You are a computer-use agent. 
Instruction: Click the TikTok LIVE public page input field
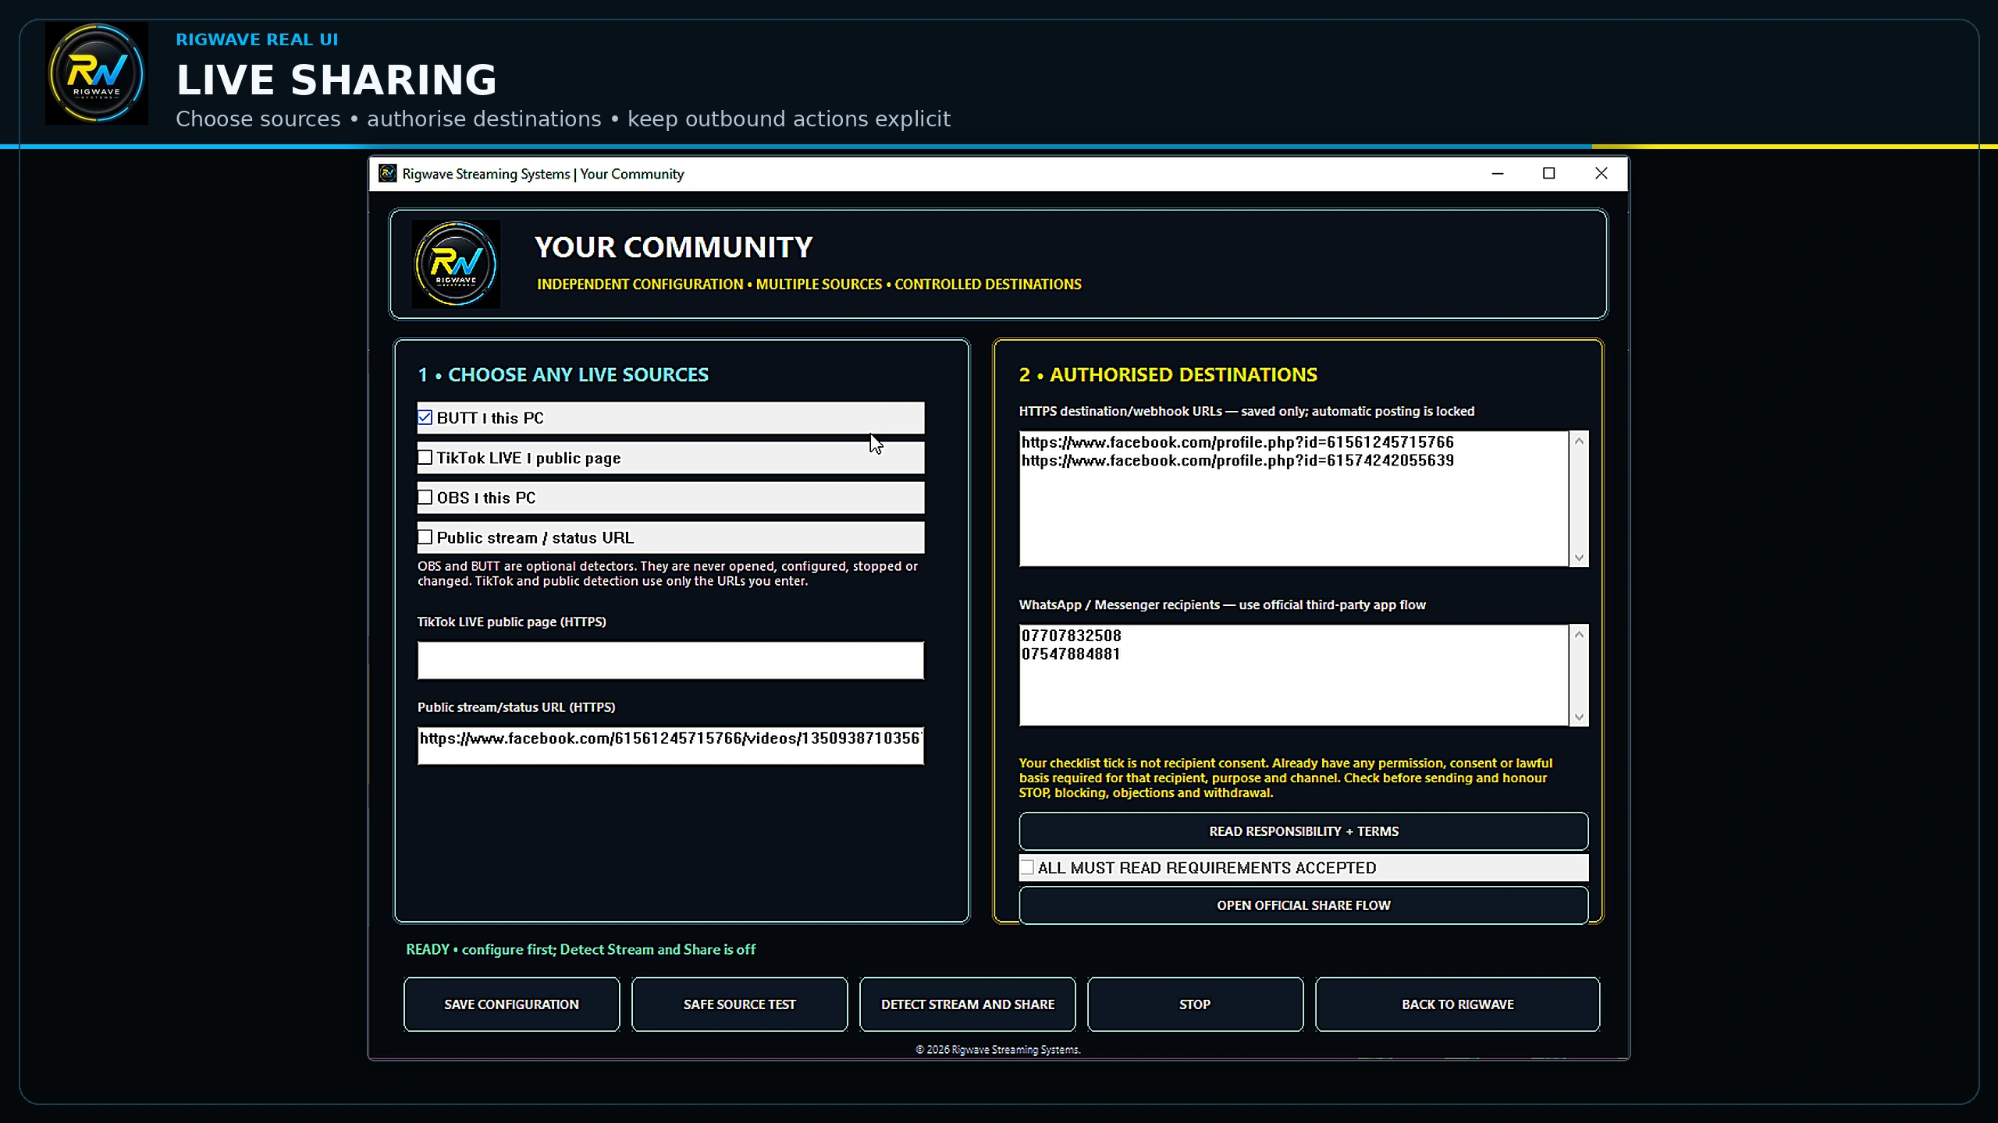pyautogui.click(x=670, y=661)
